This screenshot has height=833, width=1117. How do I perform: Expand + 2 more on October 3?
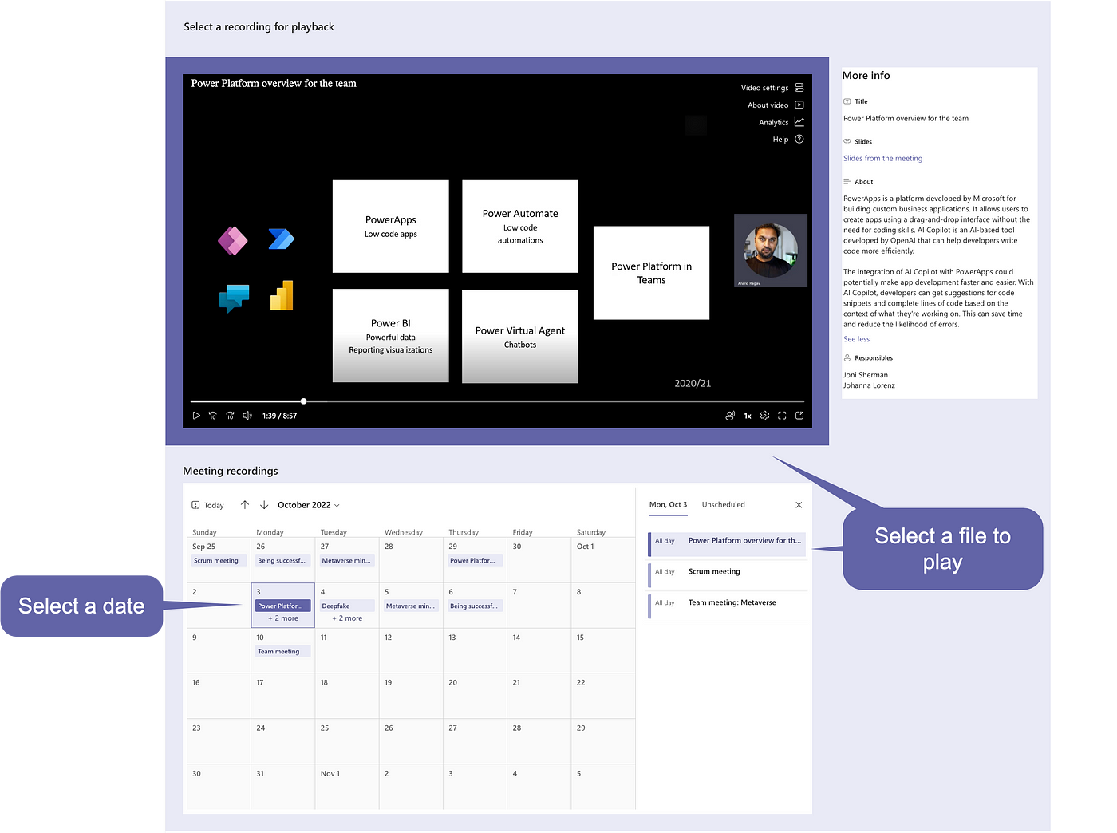tap(283, 618)
